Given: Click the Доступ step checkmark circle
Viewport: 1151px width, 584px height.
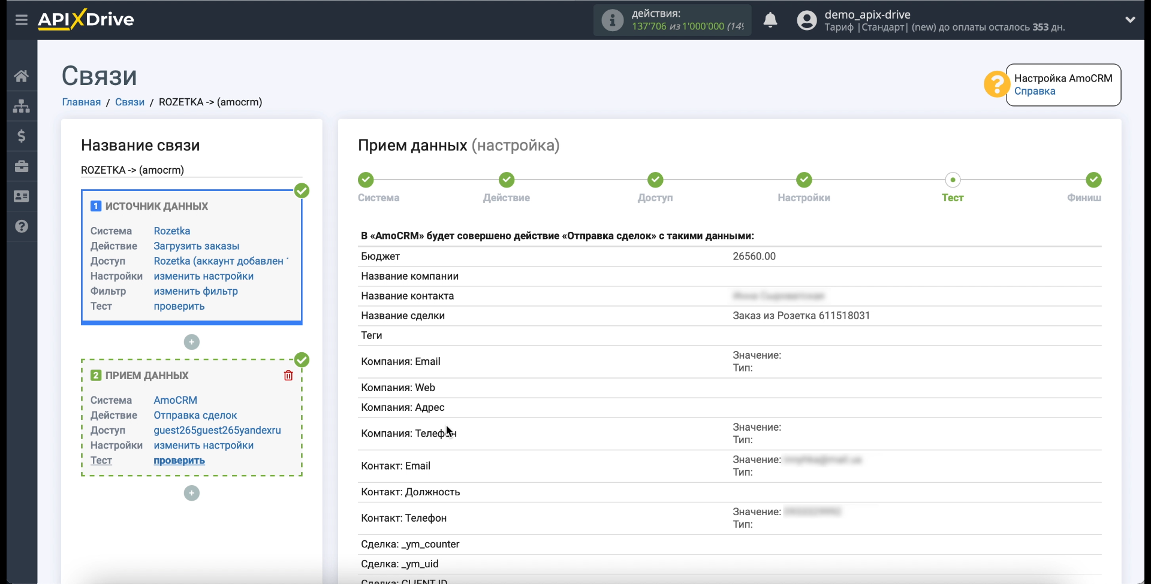Looking at the screenshot, I should pyautogui.click(x=655, y=180).
